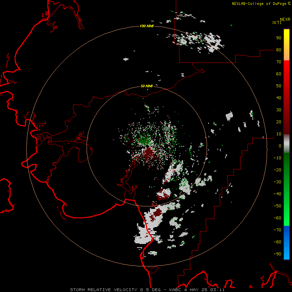
Task: Click the green inbound echo just north of radar center
Action: (144, 141)
